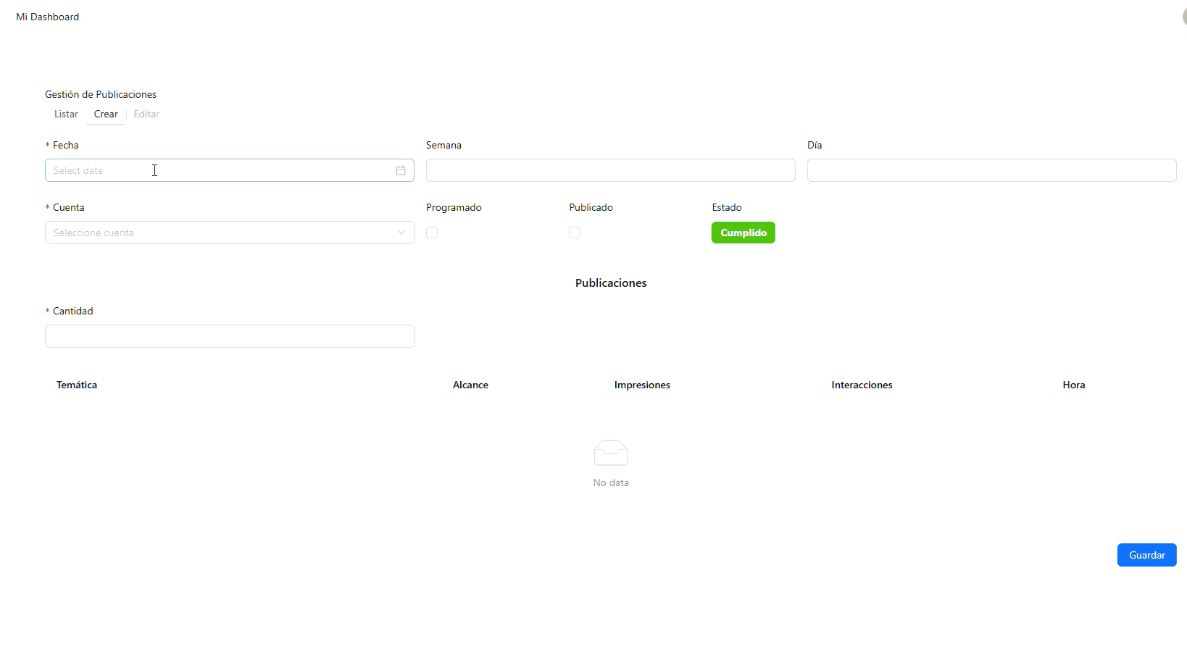Select the Crear tab
Image resolution: width=1187 pixels, height=652 pixels.
pyautogui.click(x=106, y=114)
